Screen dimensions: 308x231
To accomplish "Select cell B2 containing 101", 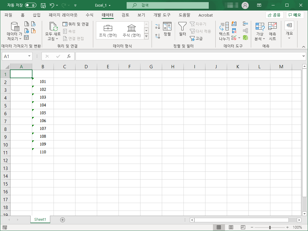I will pyautogui.click(x=43, y=82).
